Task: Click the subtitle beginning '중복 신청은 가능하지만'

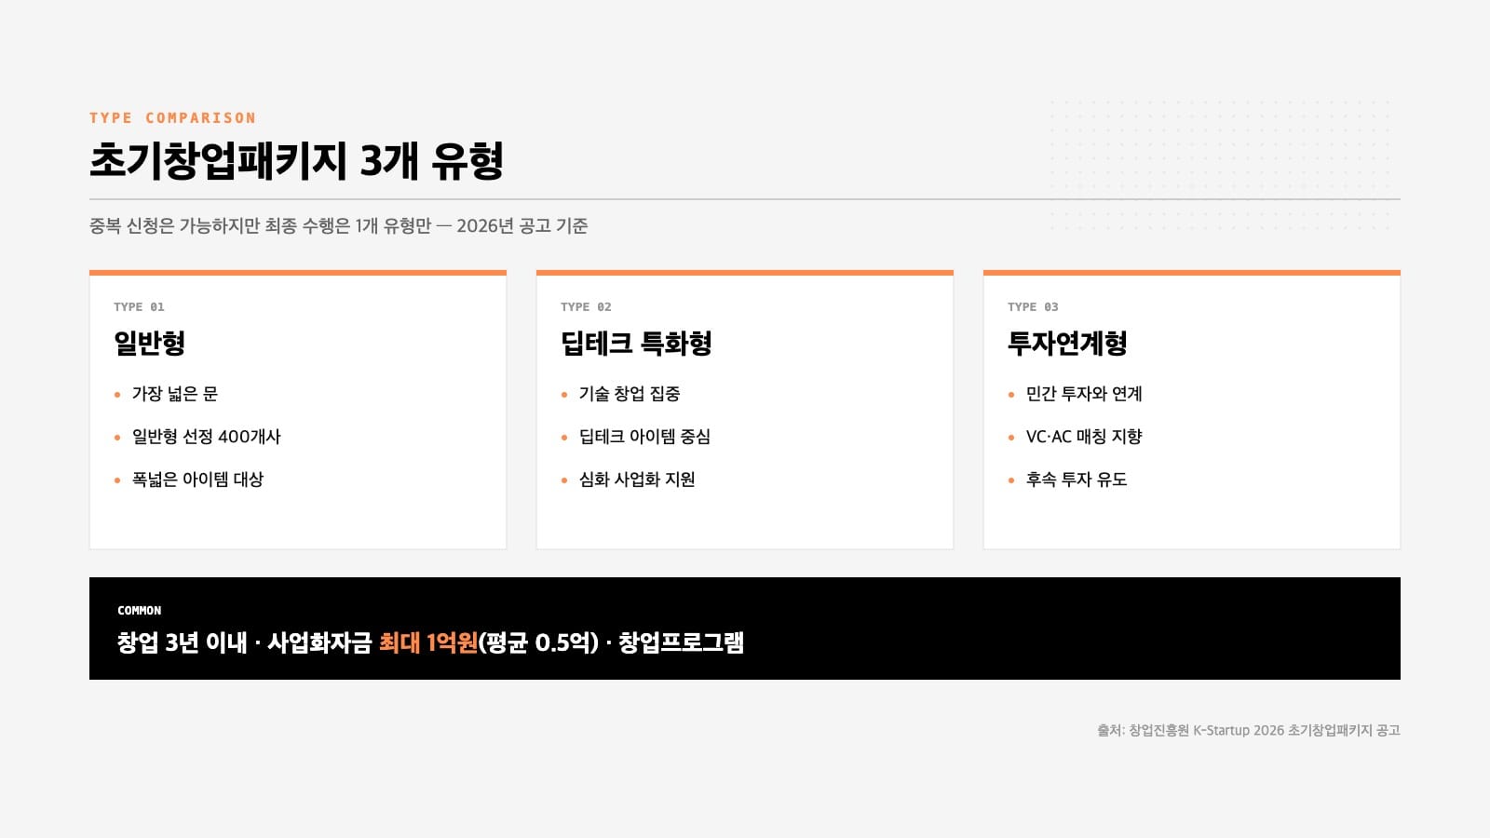Action: click(338, 225)
